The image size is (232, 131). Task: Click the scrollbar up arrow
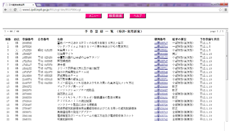pyautogui.click(x=227, y=31)
